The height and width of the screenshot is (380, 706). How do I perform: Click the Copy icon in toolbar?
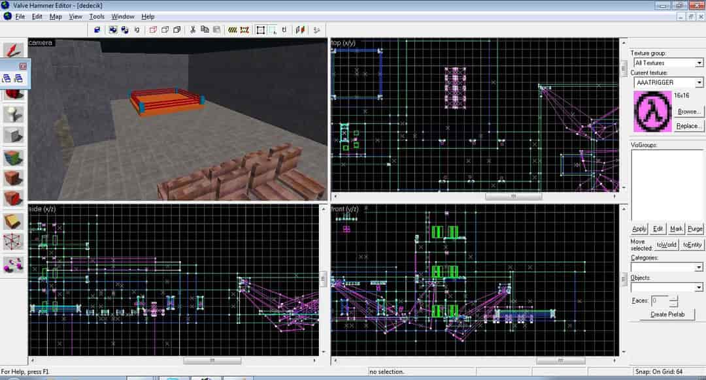click(x=205, y=29)
